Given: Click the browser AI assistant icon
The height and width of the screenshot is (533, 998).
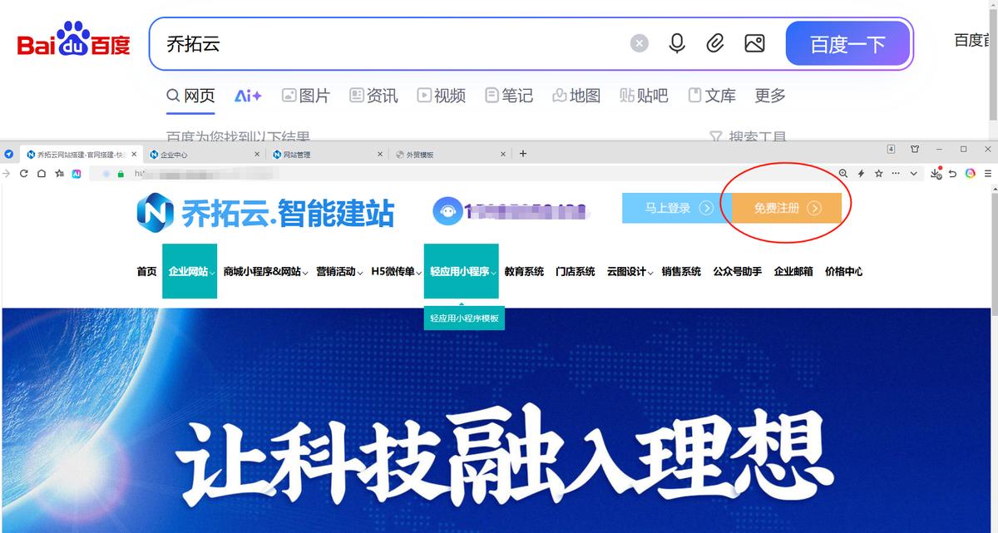Looking at the screenshot, I should click(x=76, y=174).
